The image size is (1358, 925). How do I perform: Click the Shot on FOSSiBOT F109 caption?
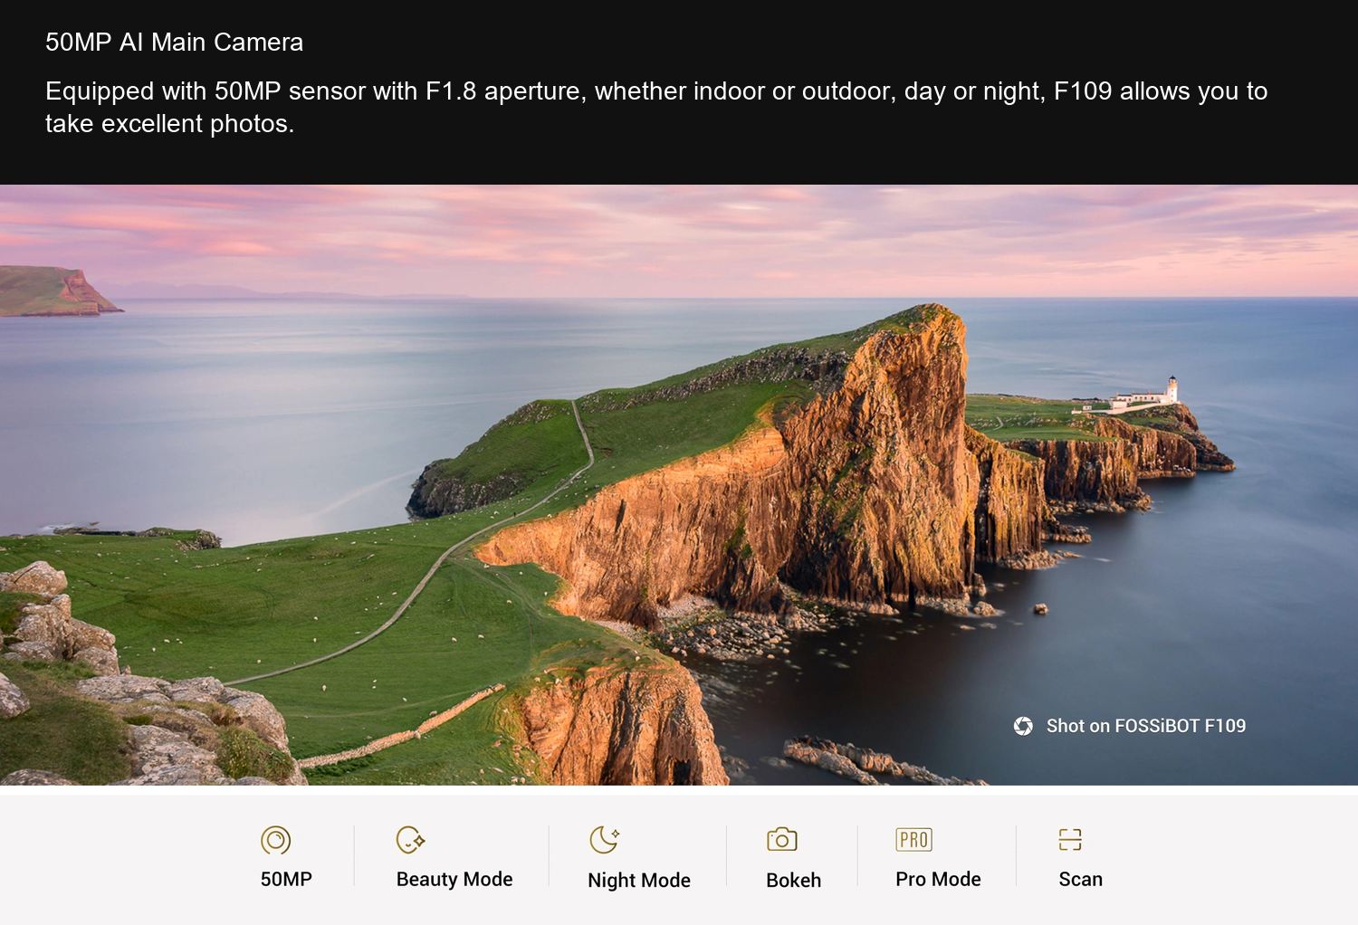tap(1146, 726)
